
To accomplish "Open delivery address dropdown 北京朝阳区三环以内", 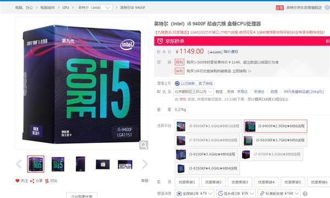I will tap(194, 91).
